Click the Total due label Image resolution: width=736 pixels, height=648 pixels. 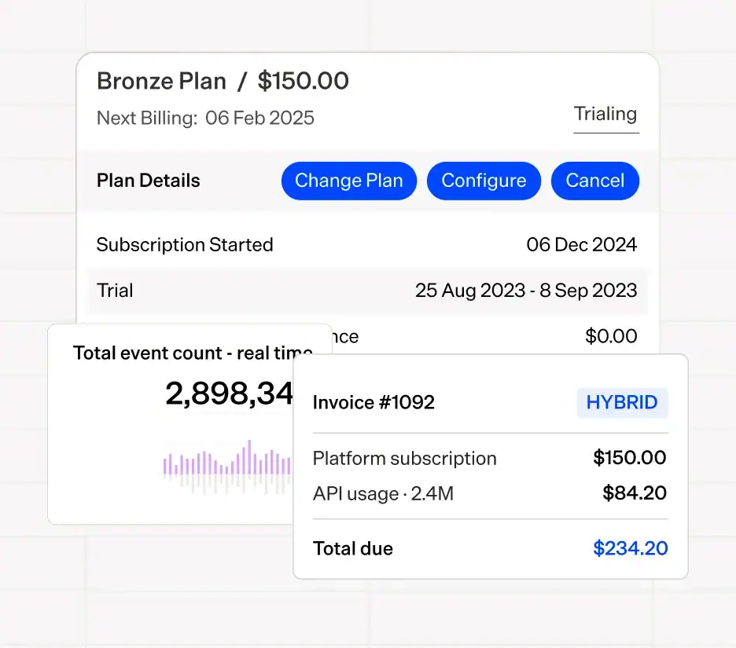coord(352,548)
